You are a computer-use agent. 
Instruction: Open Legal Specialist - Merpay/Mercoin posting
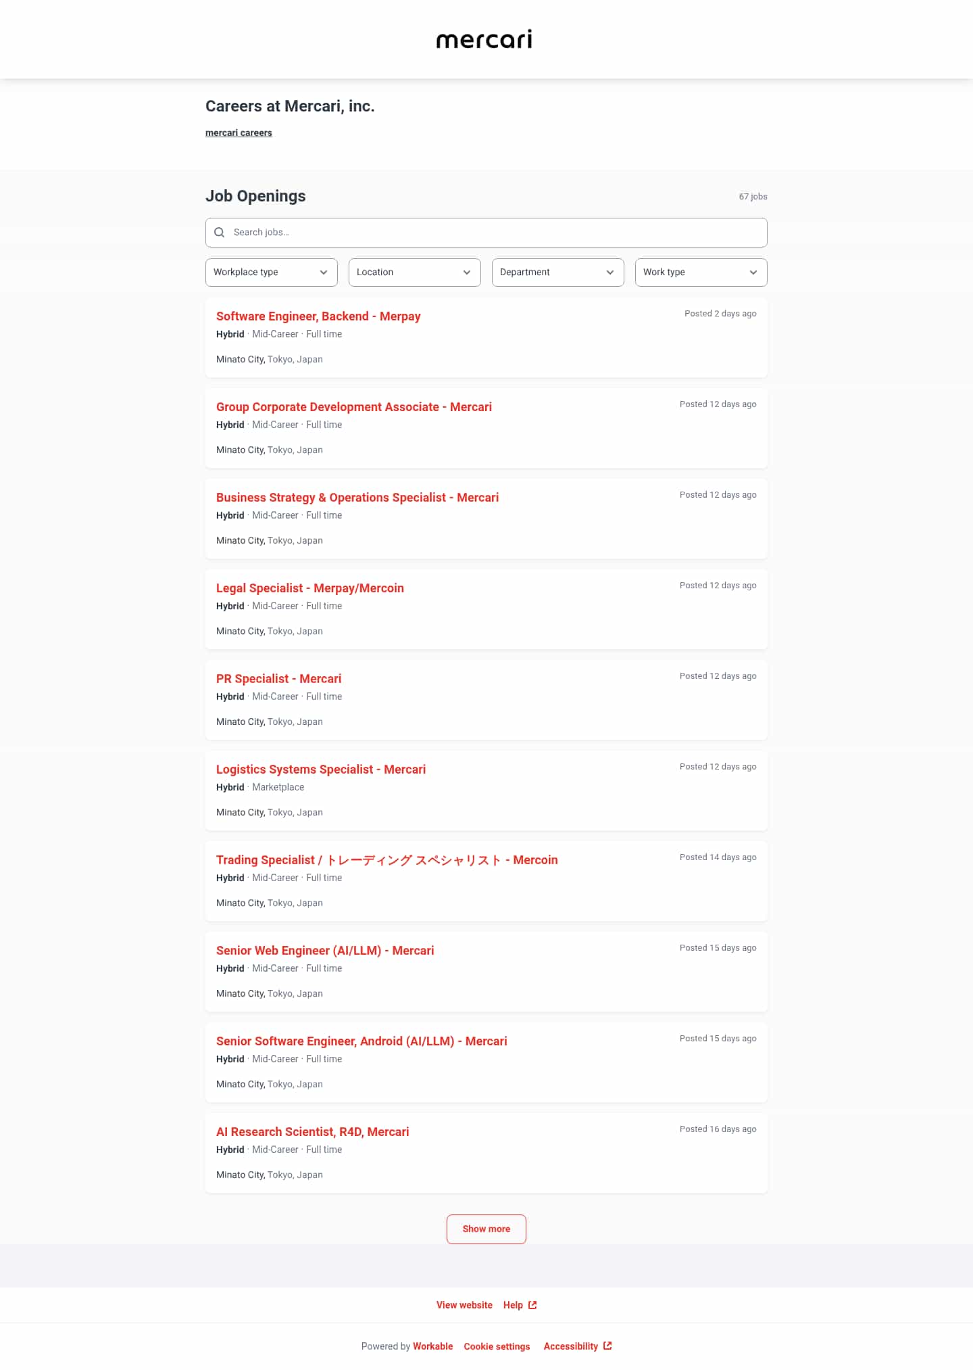point(310,588)
